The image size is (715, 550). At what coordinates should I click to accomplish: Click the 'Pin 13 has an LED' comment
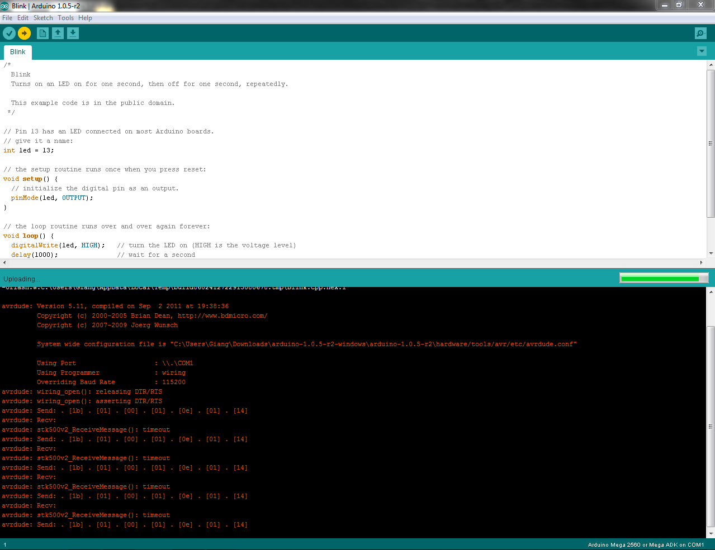(108, 131)
